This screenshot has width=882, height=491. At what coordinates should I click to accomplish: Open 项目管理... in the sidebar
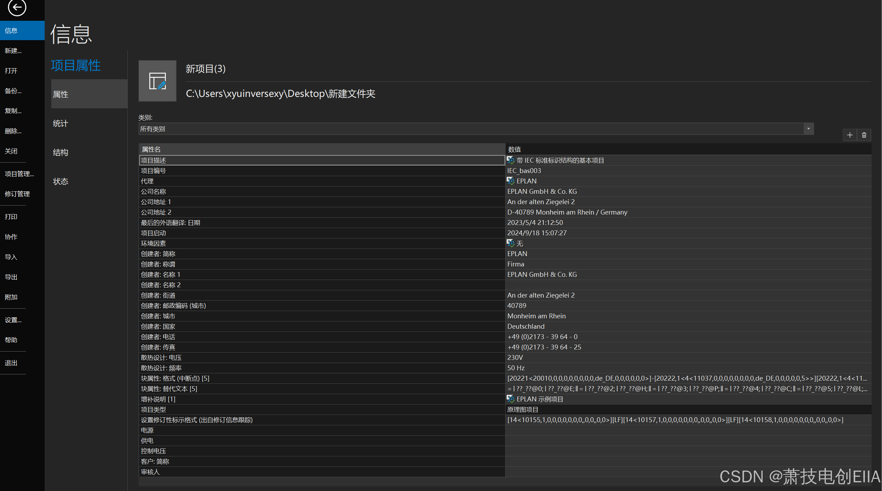[x=19, y=174]
